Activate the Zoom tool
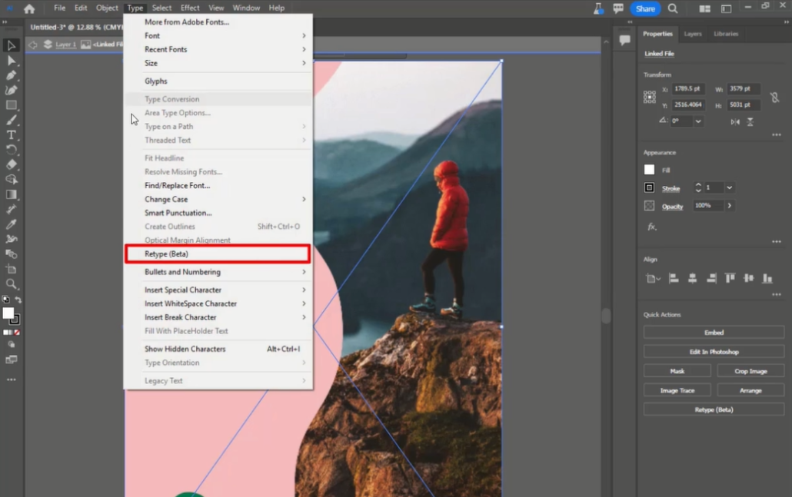 pyautogui.click(x=12, y=284)
